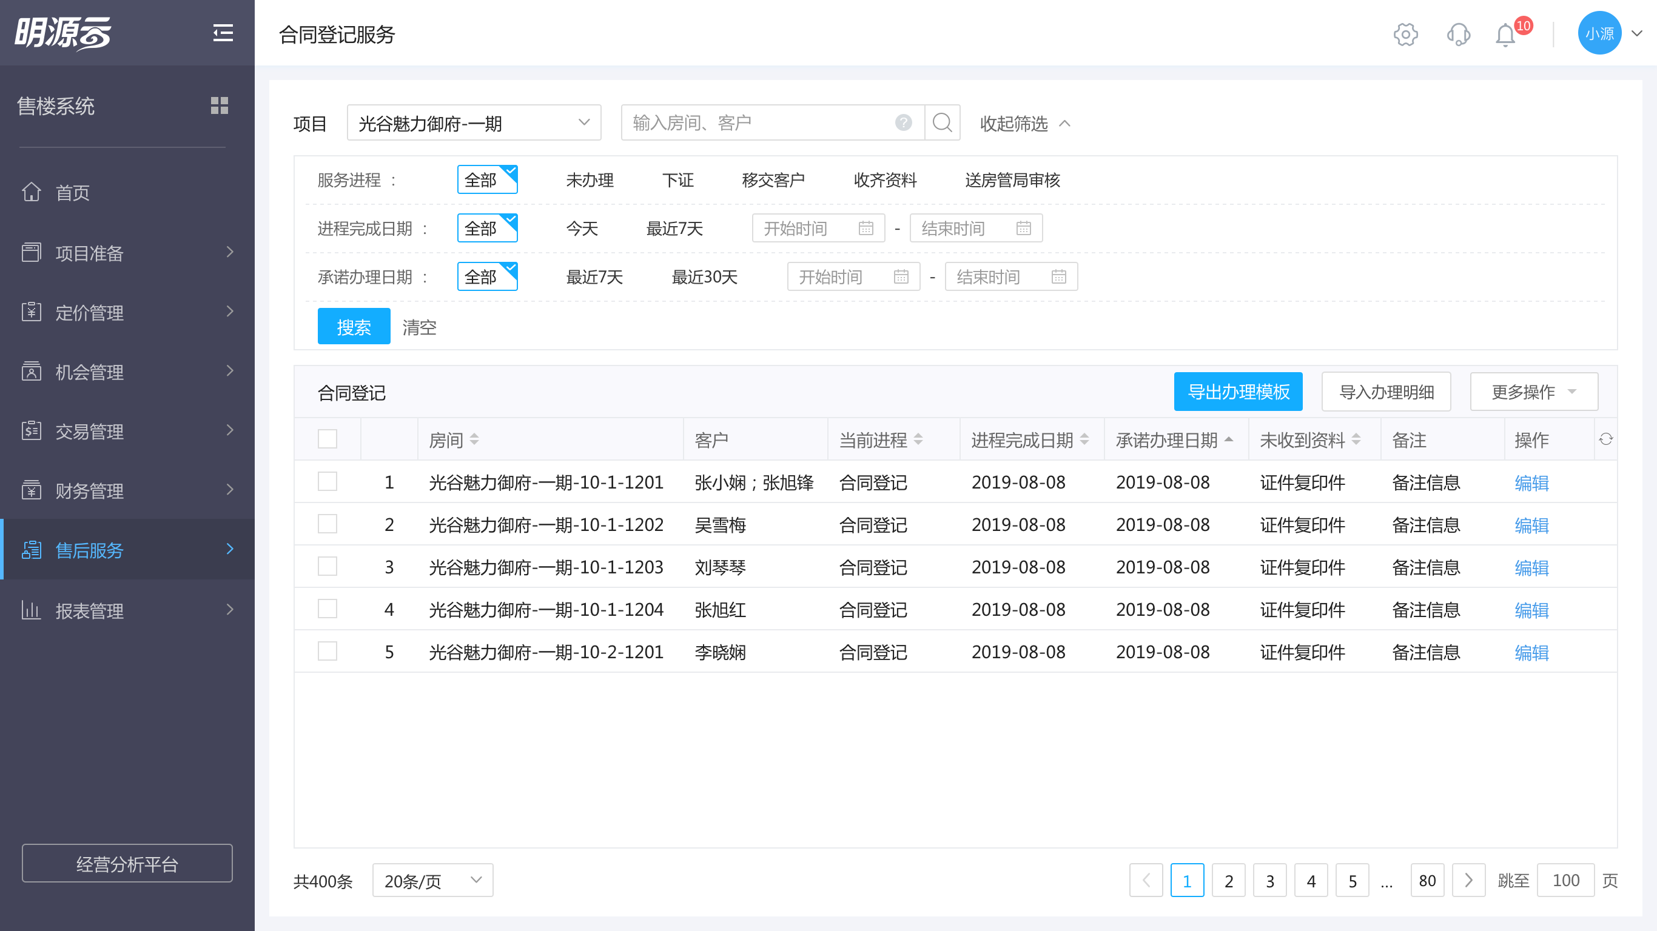Click the 交易管理 sidebar icon
The width and height of the screenshot is (1657, 931).
pos(31,430)
